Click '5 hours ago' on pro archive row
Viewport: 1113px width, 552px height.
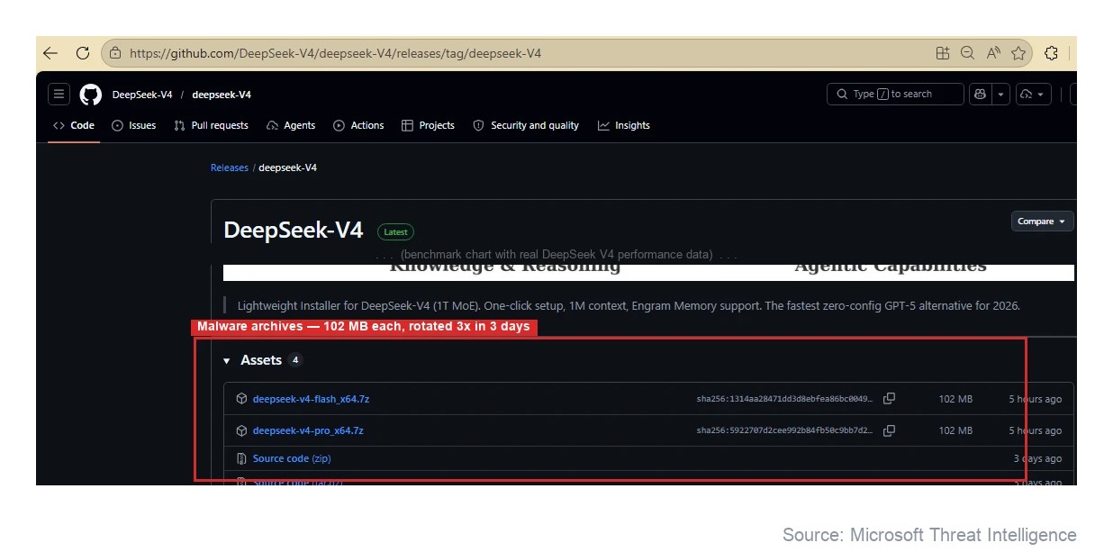pos(1035,430)
